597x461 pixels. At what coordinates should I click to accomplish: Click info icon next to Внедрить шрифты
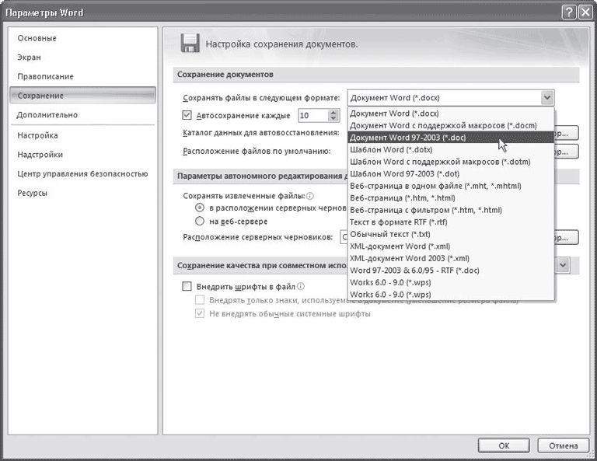click(x=300, y=286)
